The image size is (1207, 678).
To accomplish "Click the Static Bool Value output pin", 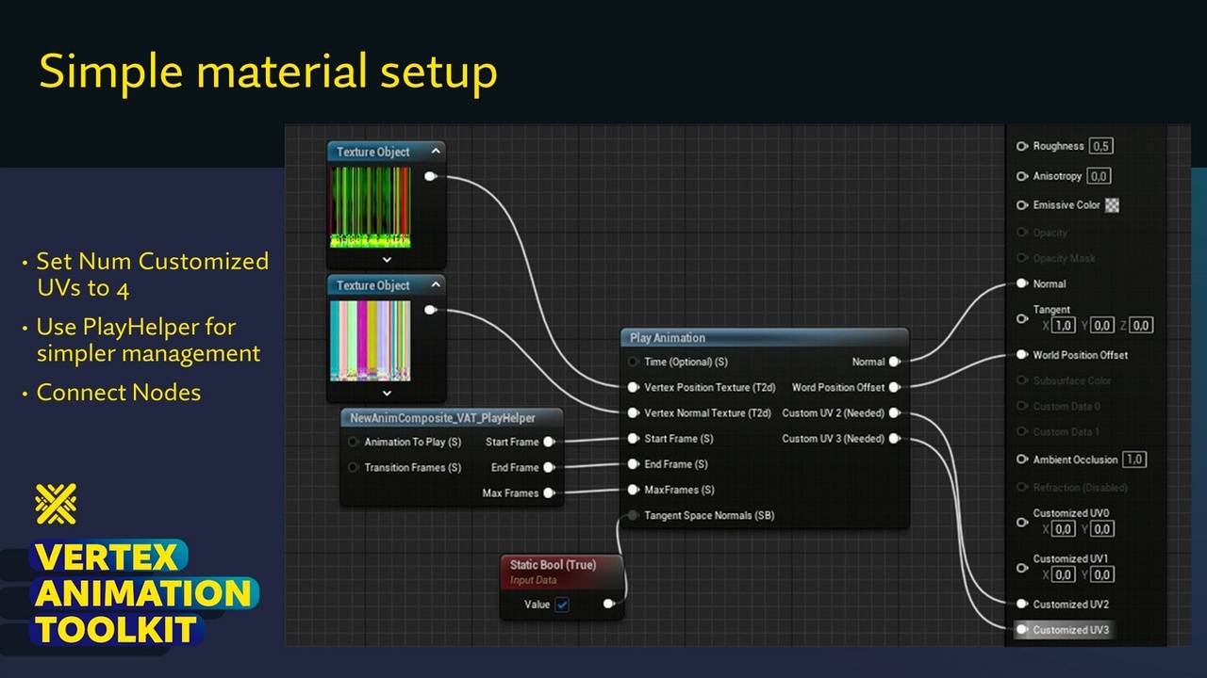I will pyautogui.click(x=608, y=604).
